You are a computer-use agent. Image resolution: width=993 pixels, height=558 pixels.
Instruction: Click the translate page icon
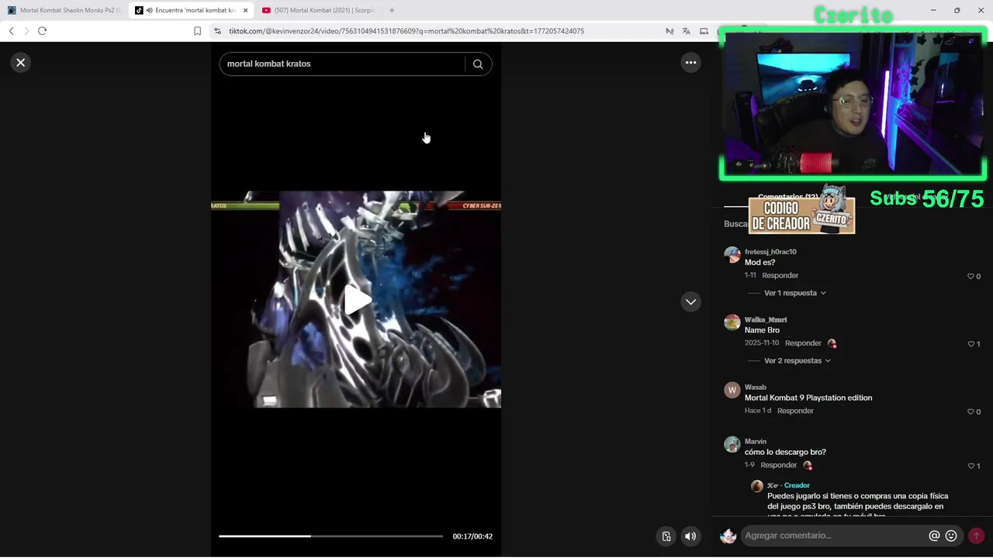click(686, 31)
